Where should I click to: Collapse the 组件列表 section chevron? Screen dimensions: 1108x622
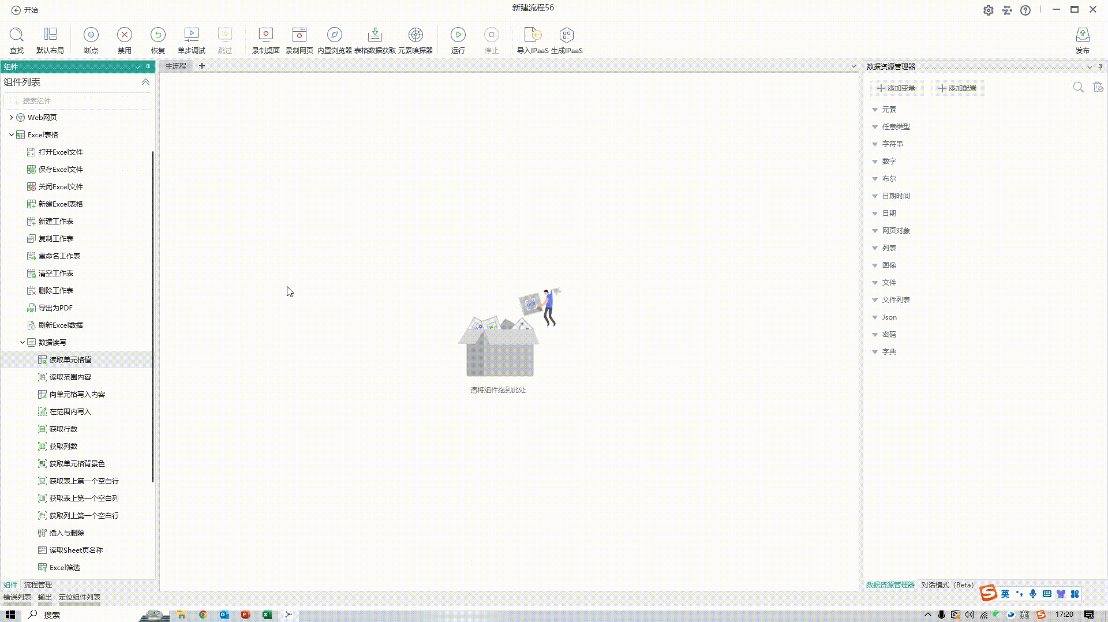click(x=146, y=82)
